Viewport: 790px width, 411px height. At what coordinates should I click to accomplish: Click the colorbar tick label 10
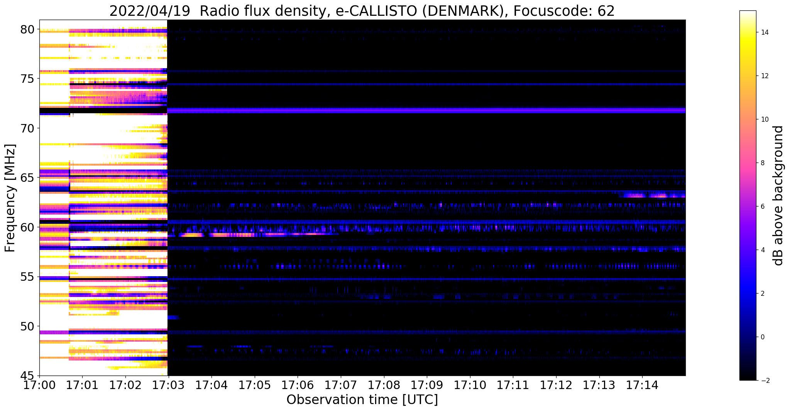tap(765, 119)
